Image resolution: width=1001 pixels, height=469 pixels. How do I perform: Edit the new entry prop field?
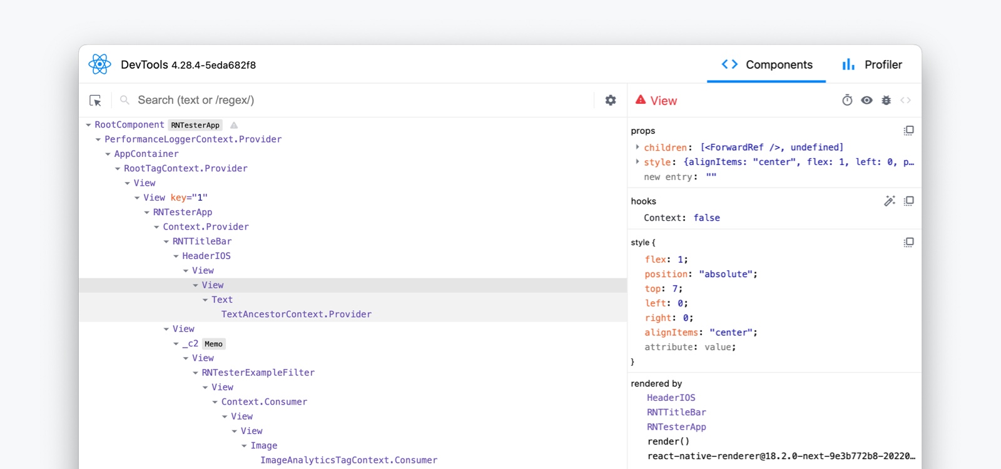tap(711, 177)
